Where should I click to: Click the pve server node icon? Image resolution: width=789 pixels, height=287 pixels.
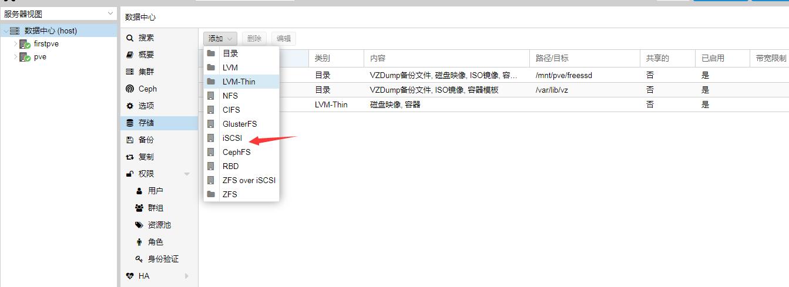point(25,57)
